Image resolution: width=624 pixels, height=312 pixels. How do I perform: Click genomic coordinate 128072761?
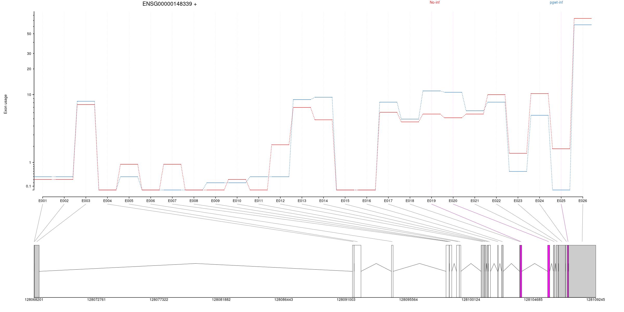96,300
